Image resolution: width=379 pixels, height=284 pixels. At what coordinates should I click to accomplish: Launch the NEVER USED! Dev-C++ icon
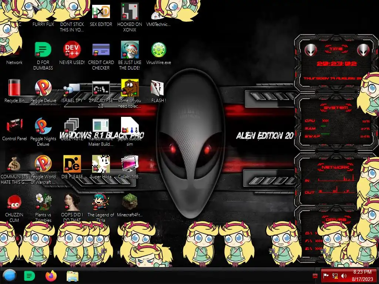(x=72, y=50)
